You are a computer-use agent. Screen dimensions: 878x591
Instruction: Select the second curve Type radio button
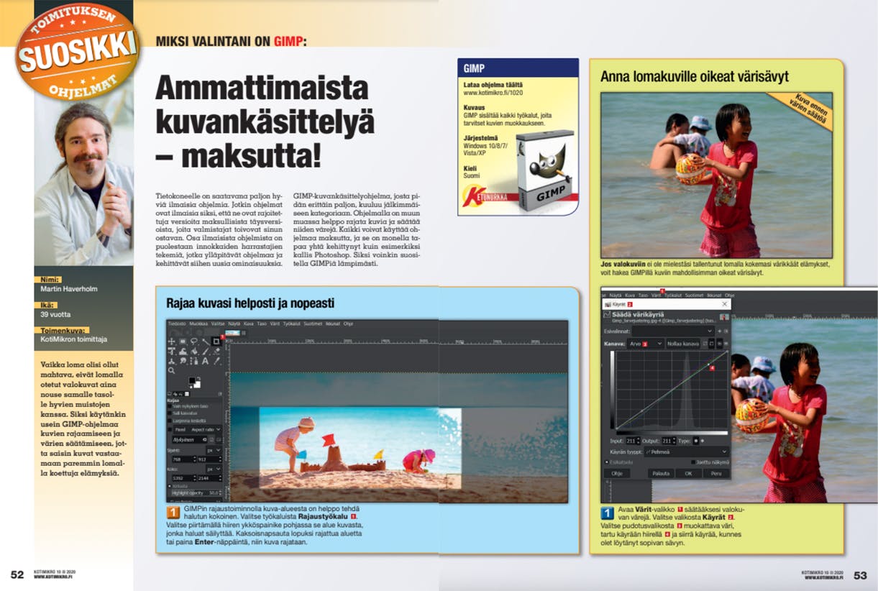703,441
